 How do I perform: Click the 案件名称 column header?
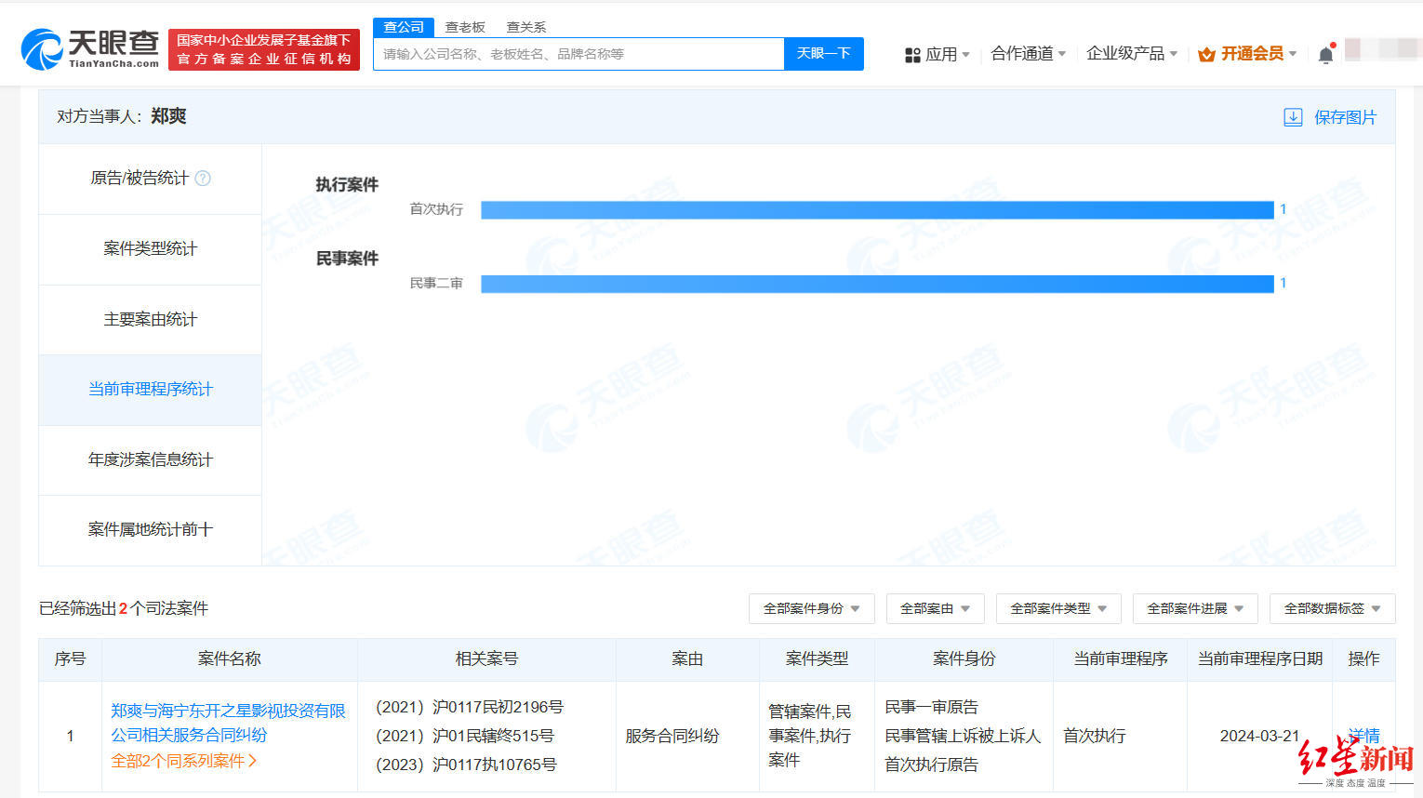click(230, 658)
